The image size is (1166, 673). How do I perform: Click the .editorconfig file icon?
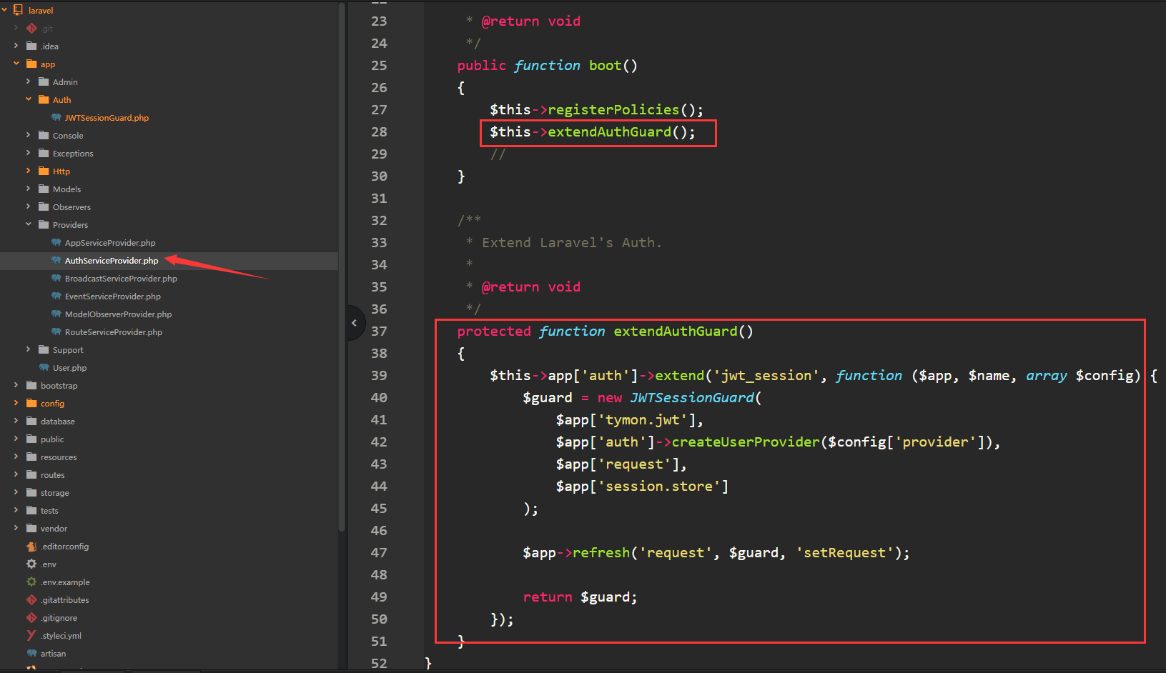coord(31,546)
